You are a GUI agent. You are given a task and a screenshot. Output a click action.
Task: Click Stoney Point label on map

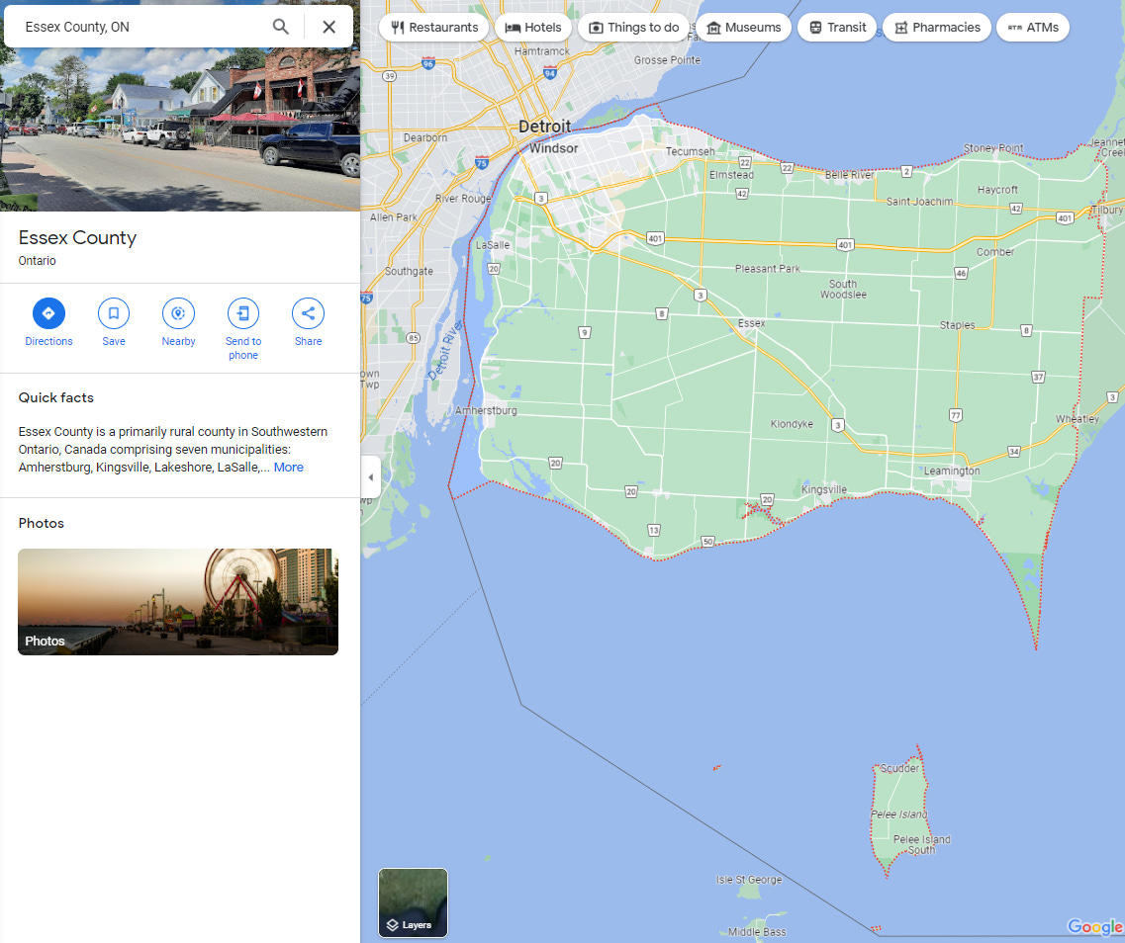pos(993,148)
